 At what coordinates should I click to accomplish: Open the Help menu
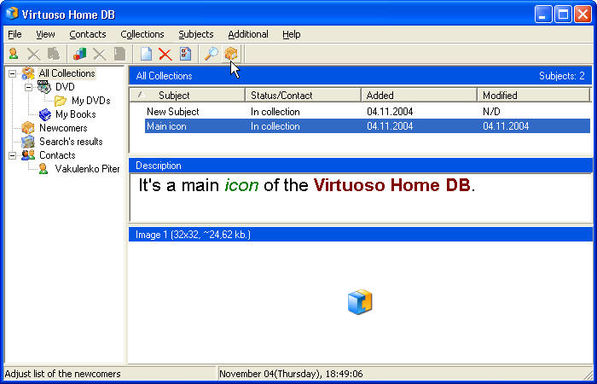(x=292, y=34)
